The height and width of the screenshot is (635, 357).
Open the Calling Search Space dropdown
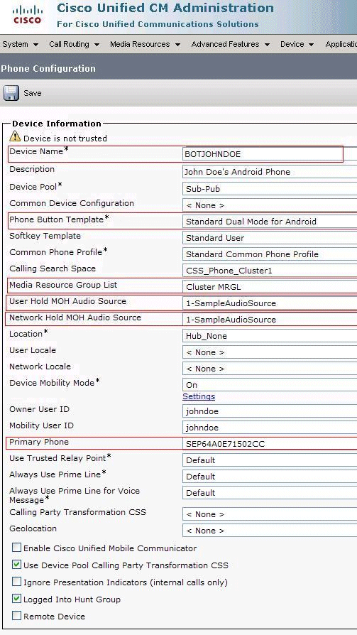pos(270,271)
